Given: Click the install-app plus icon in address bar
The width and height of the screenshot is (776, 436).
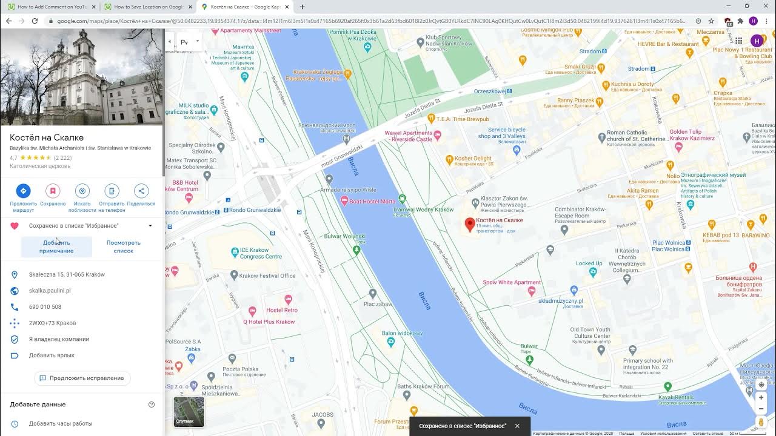Looking at the screenshot, I should pos(698,21).
